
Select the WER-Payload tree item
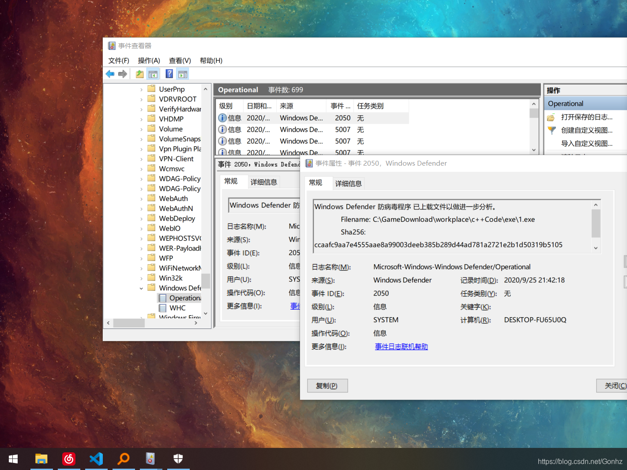(x=180, y=248)
